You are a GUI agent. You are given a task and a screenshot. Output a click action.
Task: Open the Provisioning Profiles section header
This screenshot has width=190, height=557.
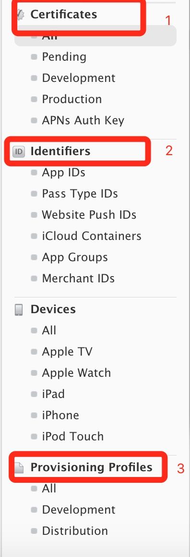pos(91,467)
